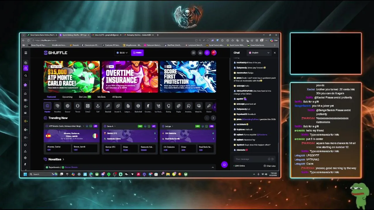The width and height of the screenshot is (374, 210).
Task: Collapse the Superboosts Soccer Boosts section
Action: pyautogui.click(x=213, y=167)
